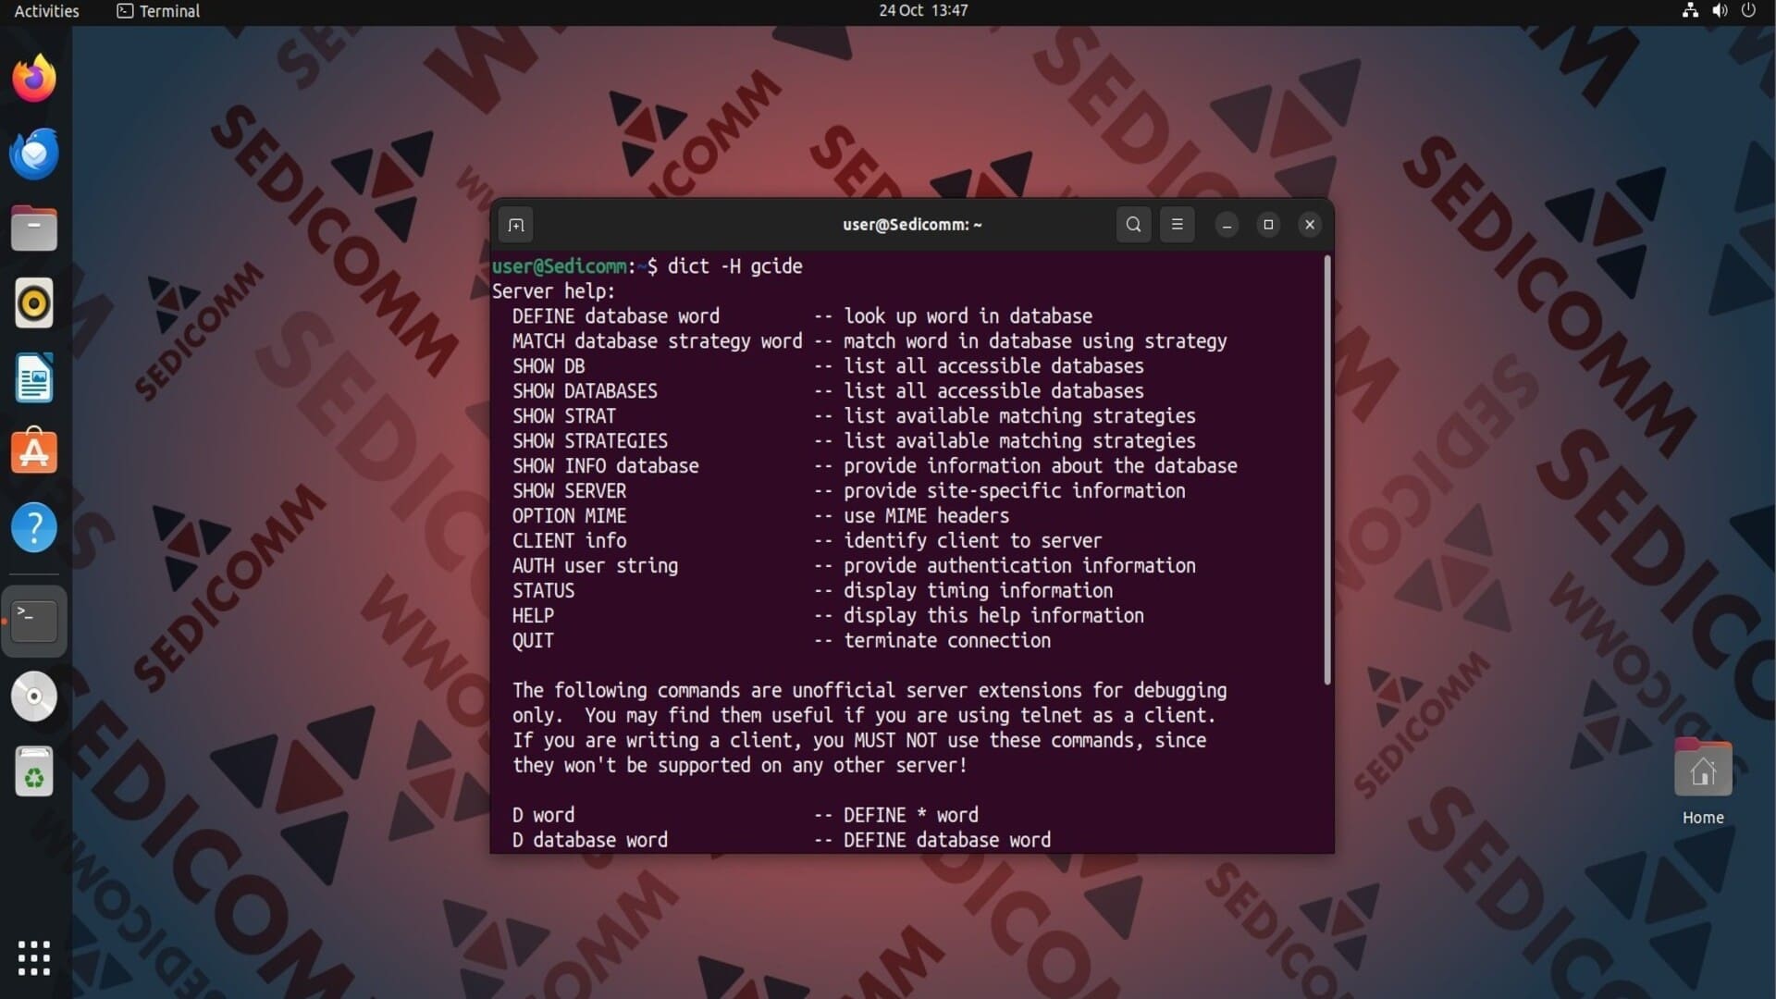1776x999 pixels.
Task: Click the terminal vertical scrollbar
Action: [1327, 470]
